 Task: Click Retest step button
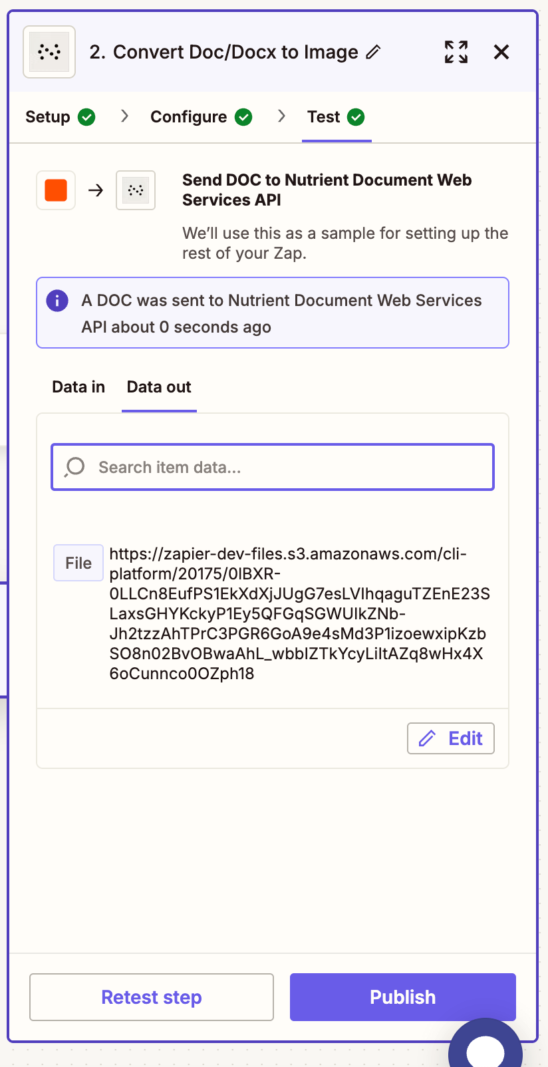pyautogui.click(x=152, y=997)
